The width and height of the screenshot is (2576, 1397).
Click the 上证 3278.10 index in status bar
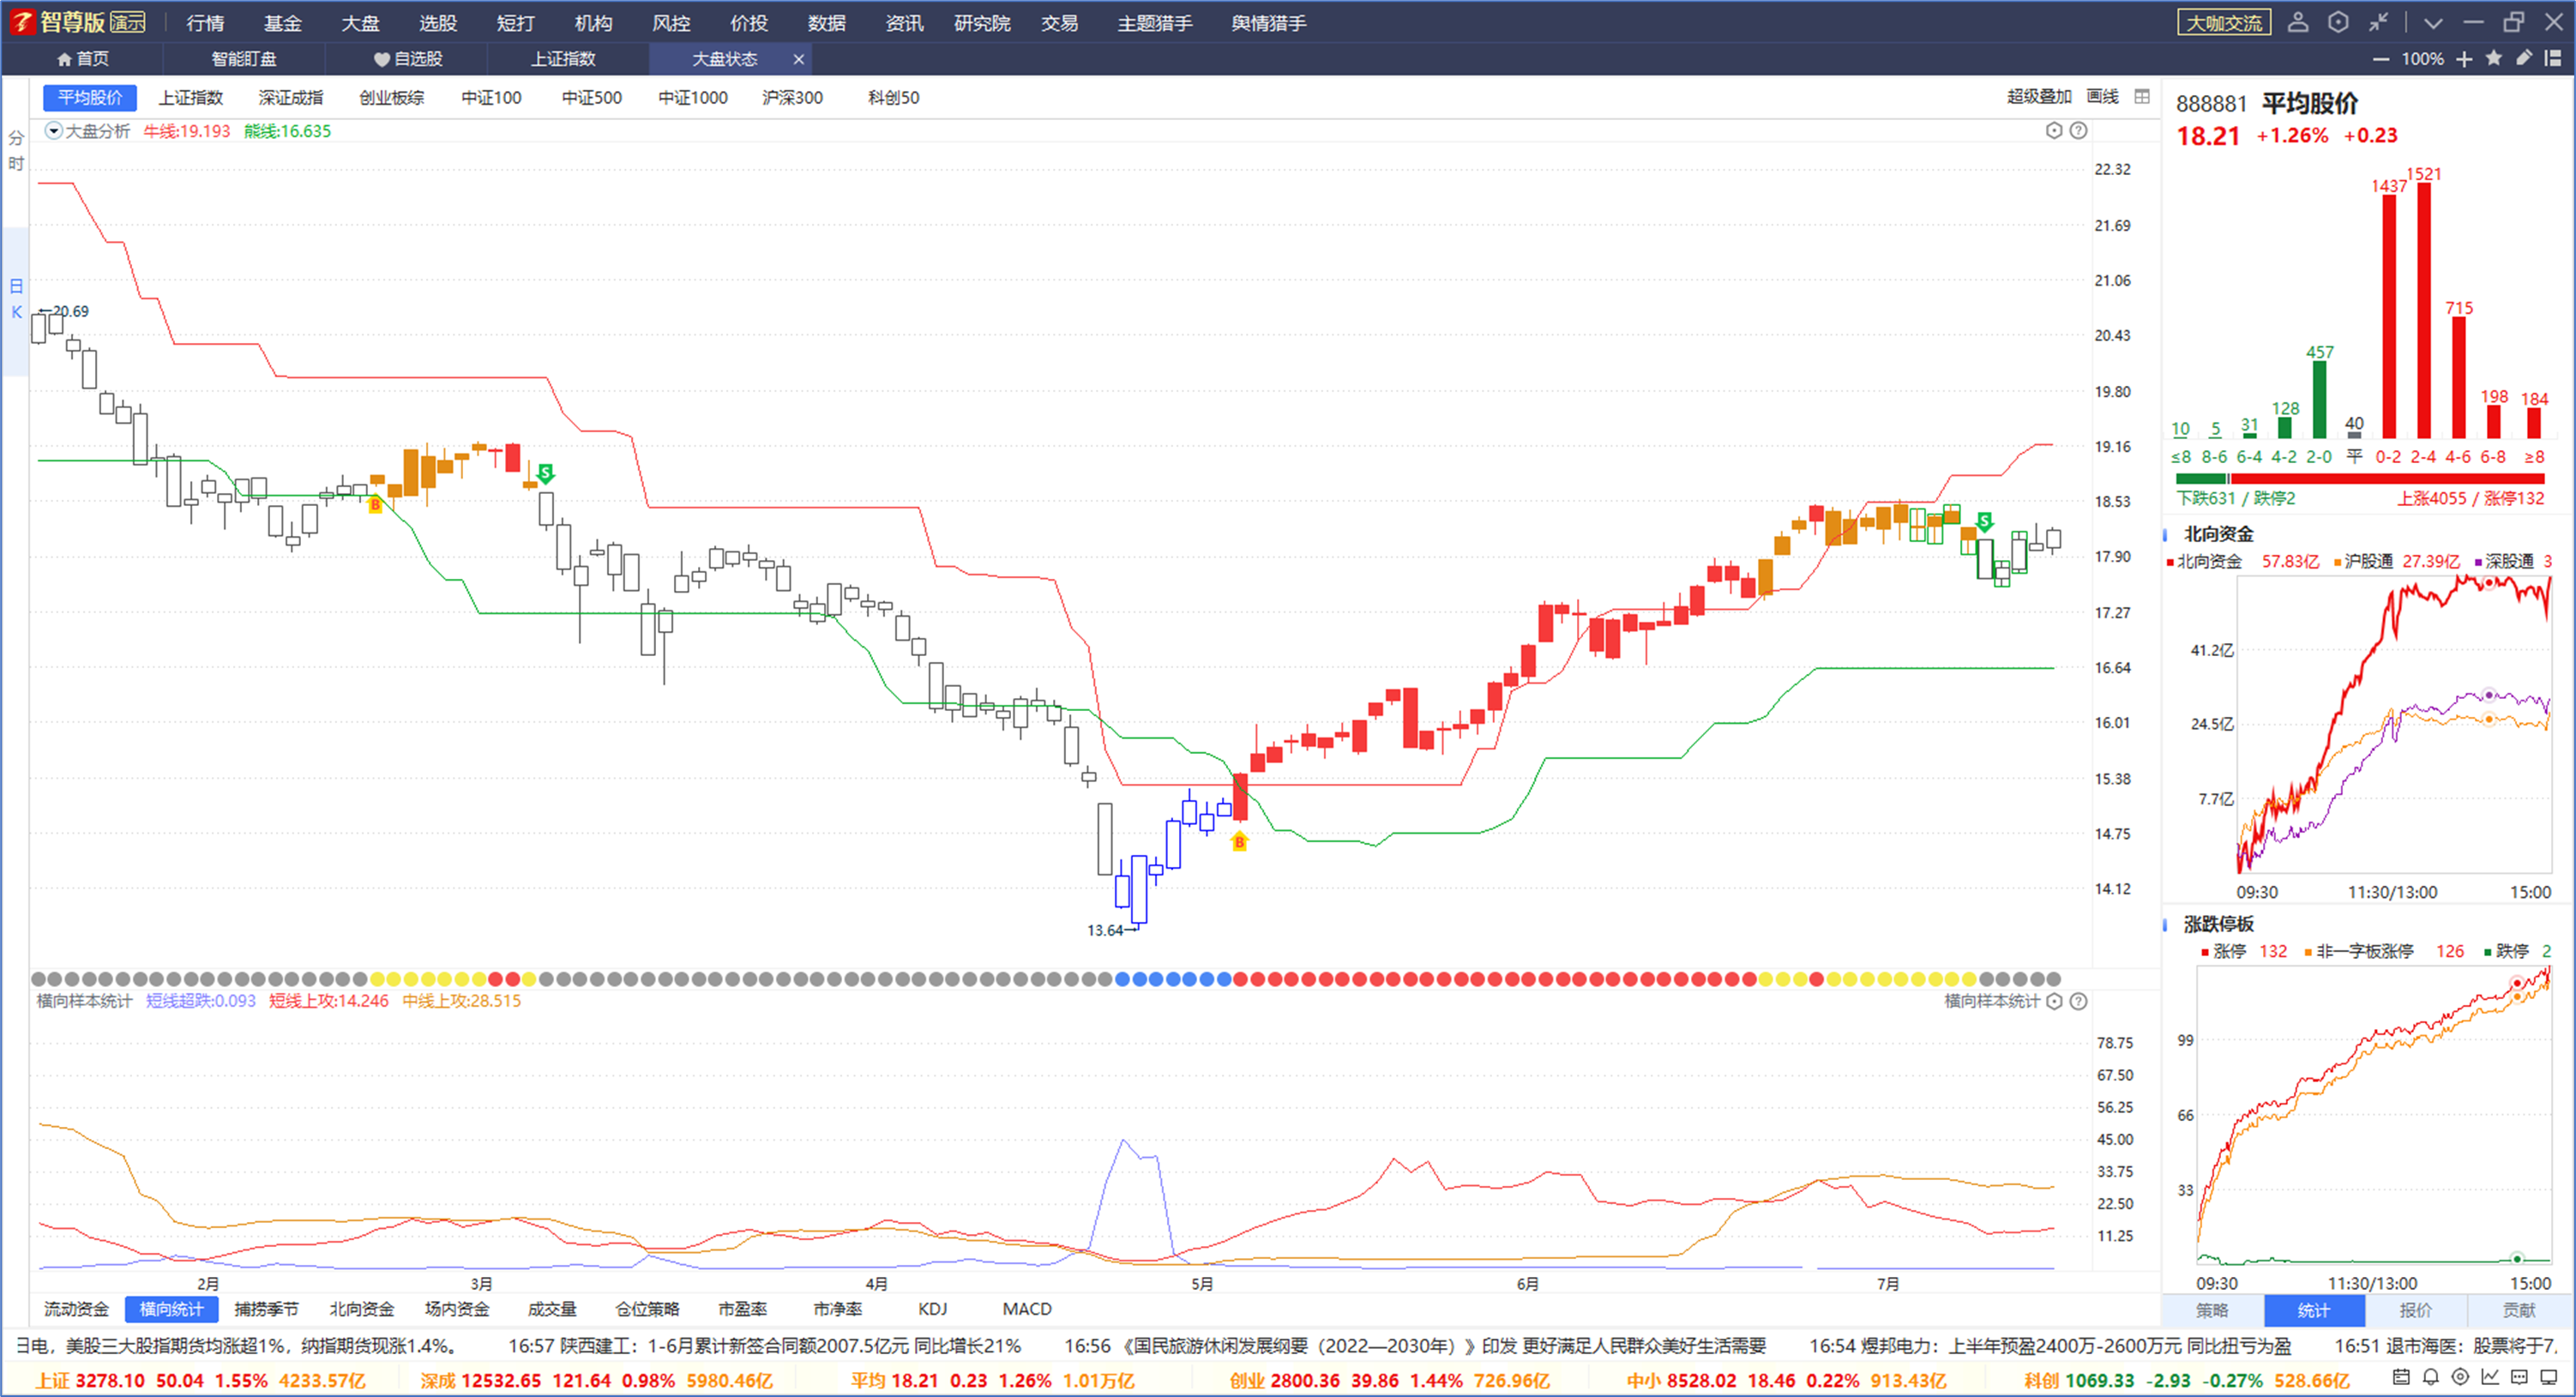coord(201,1380)
